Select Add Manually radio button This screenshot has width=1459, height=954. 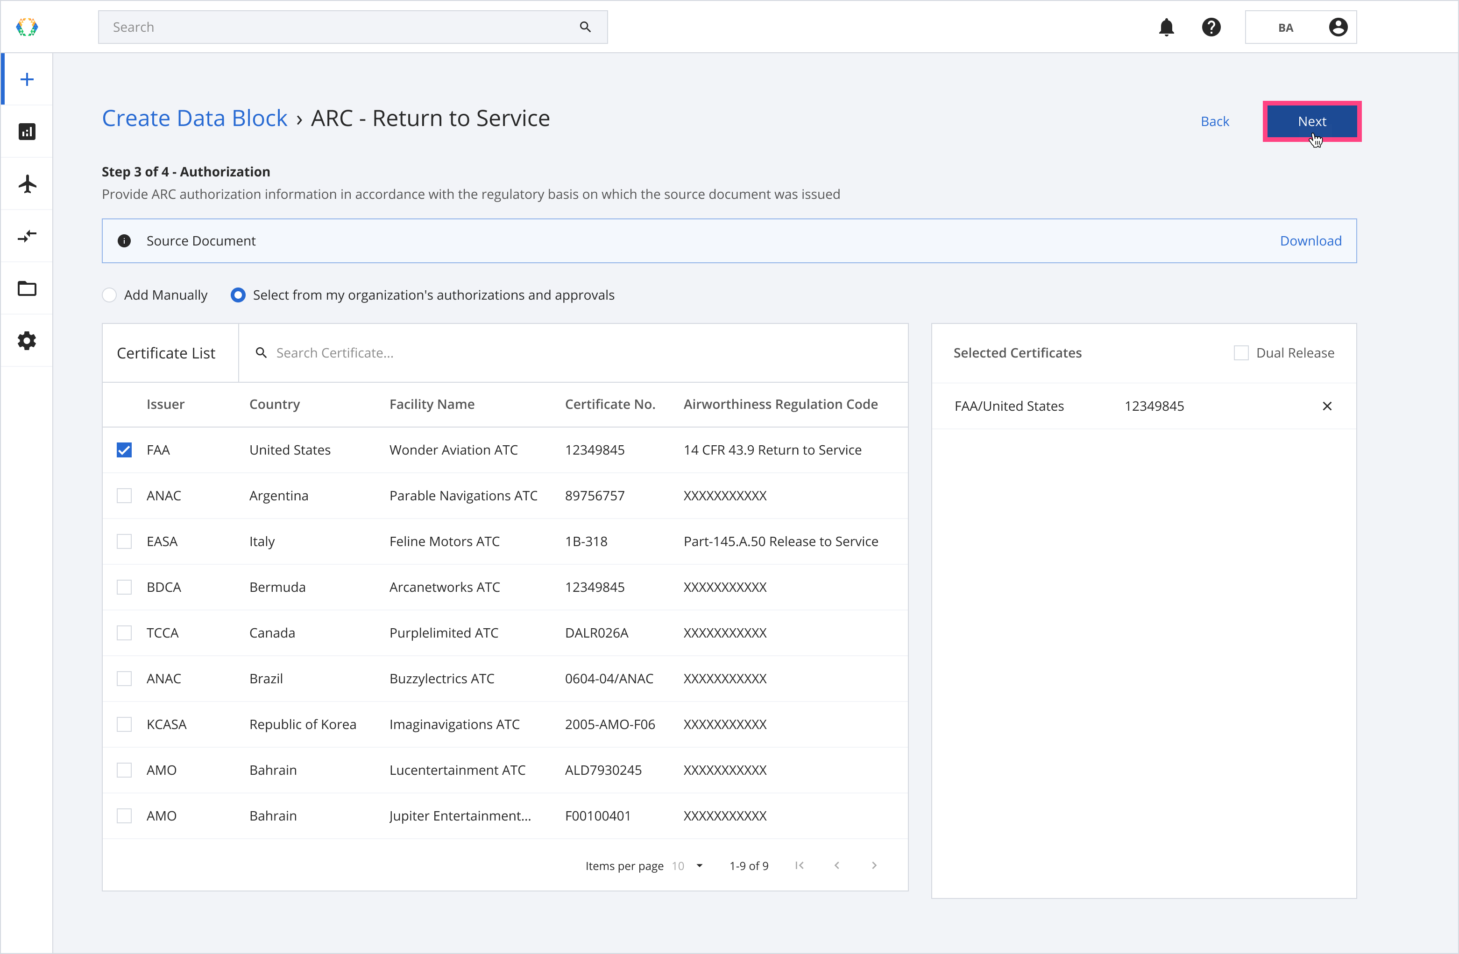click(x=109, y=295)
